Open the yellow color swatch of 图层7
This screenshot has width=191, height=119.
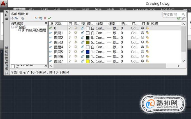88,61
